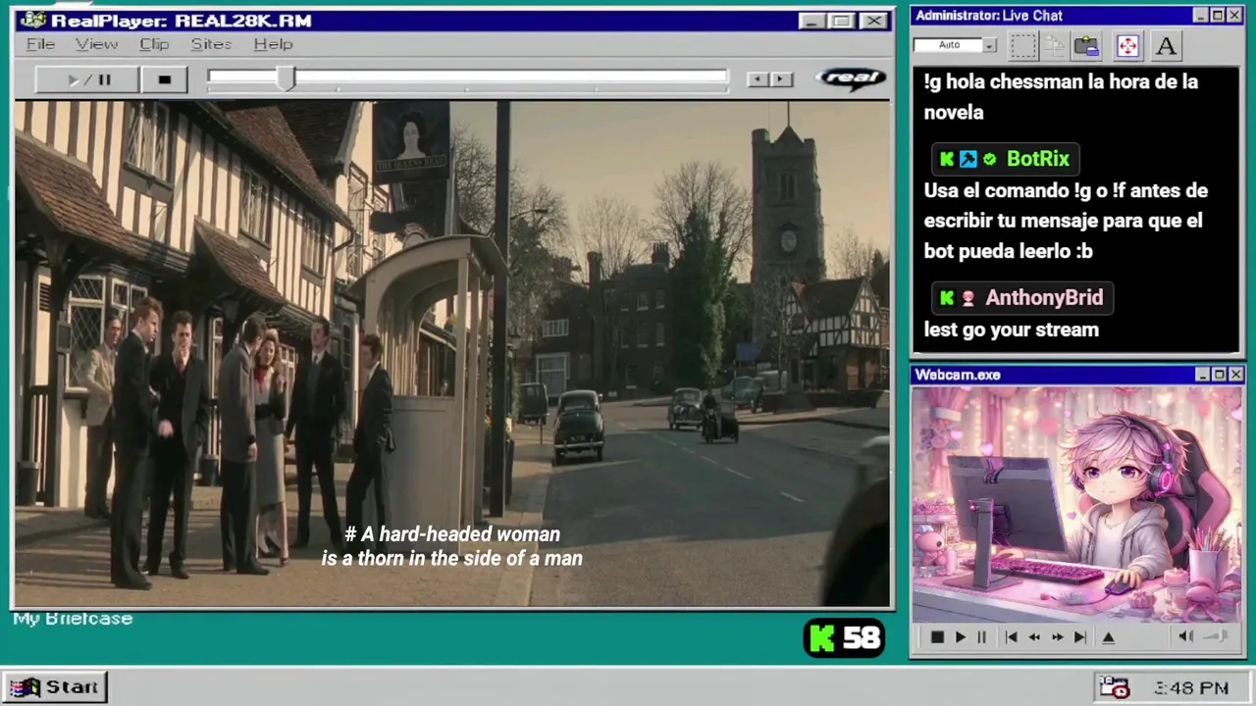The height and width of the screenshot is (706, 1256).
Task: Click the 'Usa el comando' bot message
Action: 1066,221
